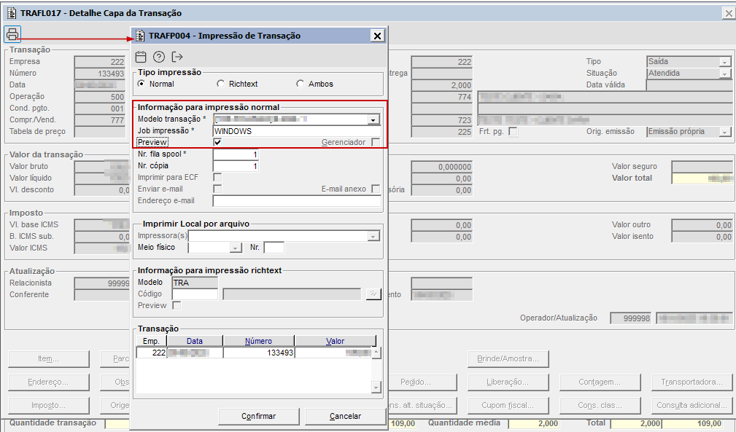Open the Situação dropdown showing Atendida
This screenshot has height=432, width=736.
point(725,74)
